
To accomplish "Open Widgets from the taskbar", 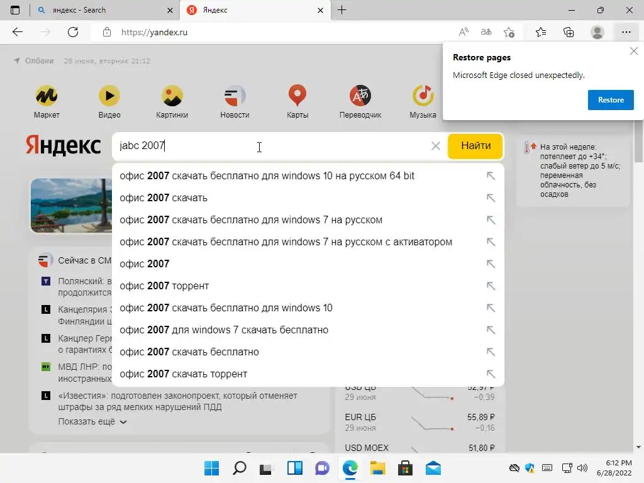I will click(295, 468).
